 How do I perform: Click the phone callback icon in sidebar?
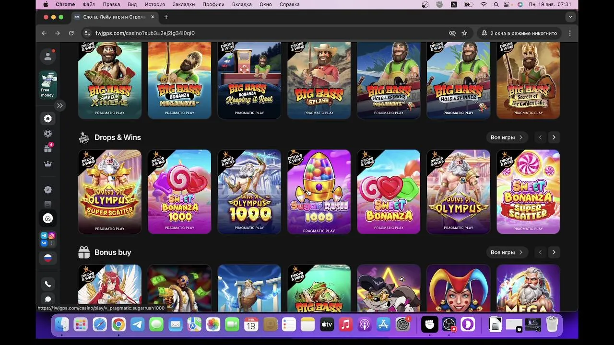(48, 284)
